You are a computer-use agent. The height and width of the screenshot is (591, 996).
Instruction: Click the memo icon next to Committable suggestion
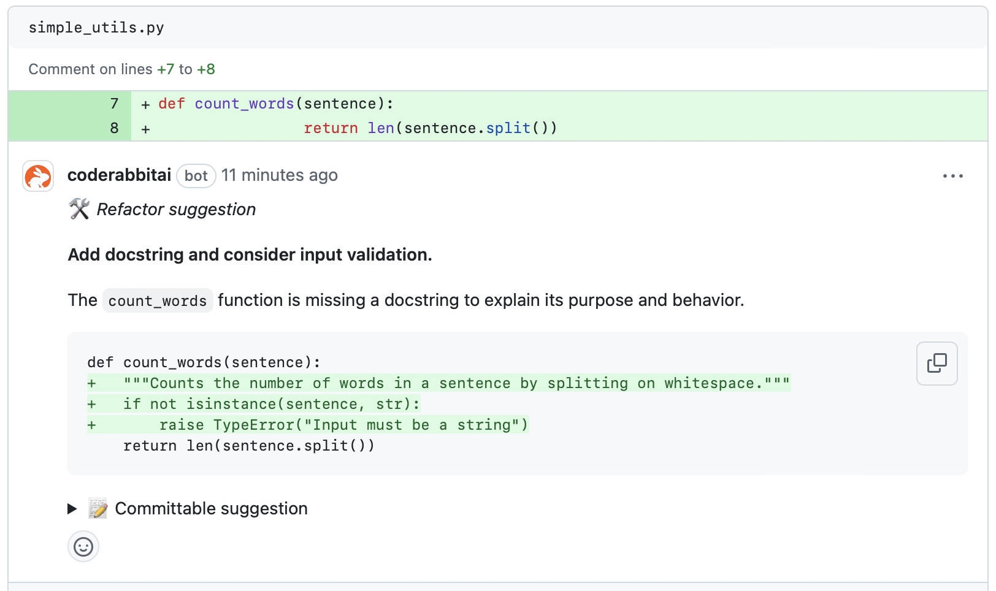[96, 508]
